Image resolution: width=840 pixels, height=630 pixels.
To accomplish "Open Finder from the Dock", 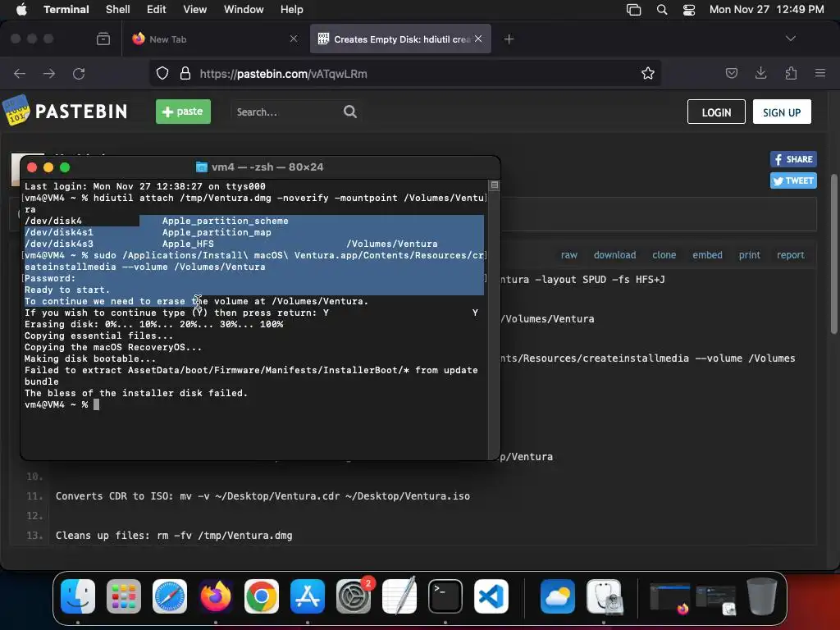I will point(78,596).
